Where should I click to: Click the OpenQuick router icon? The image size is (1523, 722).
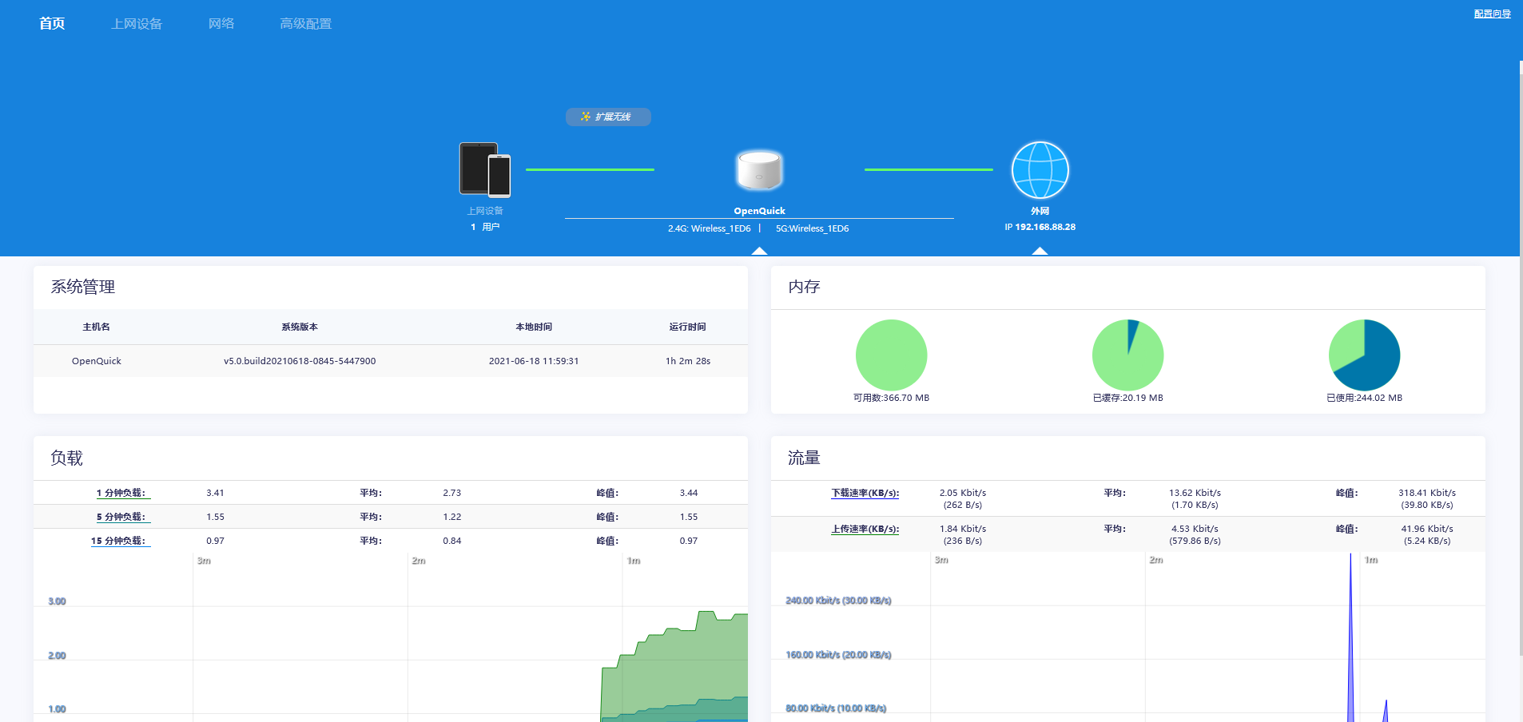pyautogui.click(x=759, y=170)
